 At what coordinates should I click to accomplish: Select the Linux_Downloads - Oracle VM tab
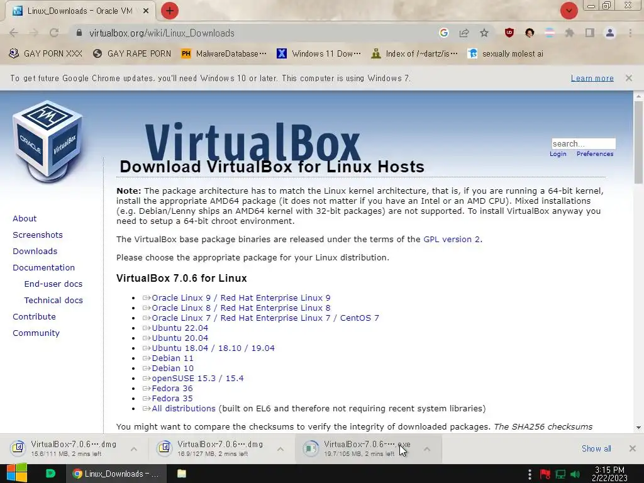[80, 11]
